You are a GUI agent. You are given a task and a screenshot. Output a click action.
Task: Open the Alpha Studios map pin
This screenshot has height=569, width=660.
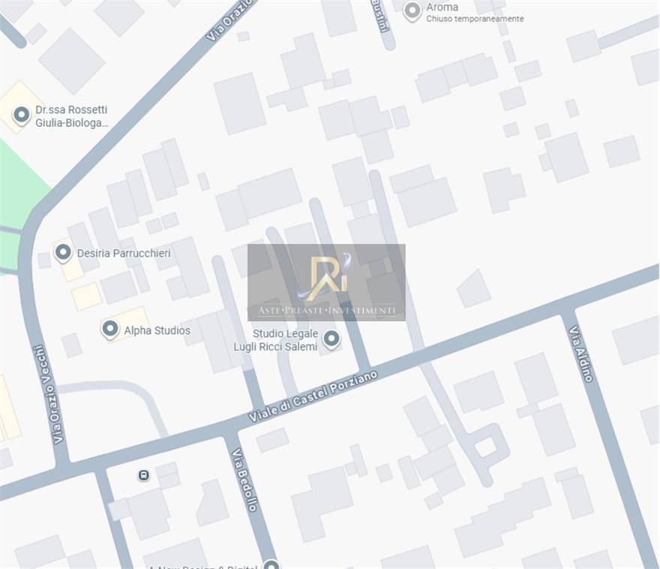point(110,329)
